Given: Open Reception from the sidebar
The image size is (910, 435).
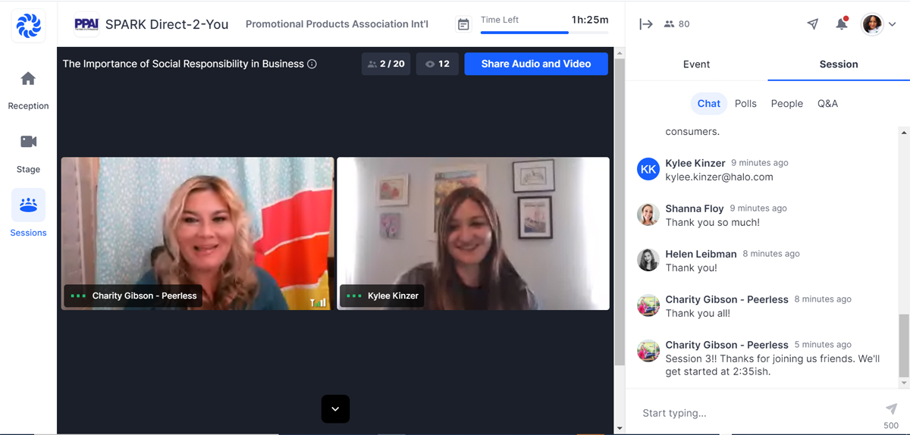Looking at the screenshot, I should coord(28,89).
